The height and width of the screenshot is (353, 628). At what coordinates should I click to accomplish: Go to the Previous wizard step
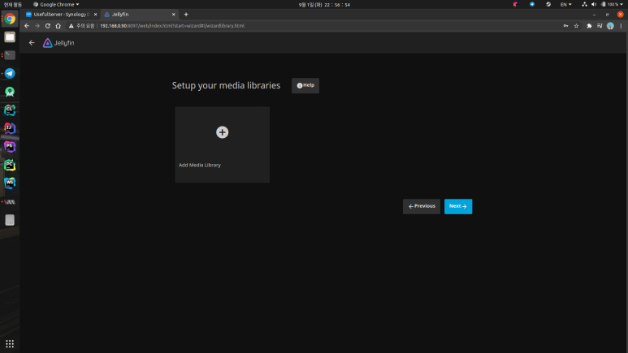tap(422, 206)
